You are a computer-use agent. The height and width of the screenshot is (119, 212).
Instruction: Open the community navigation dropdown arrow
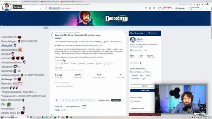40,8
